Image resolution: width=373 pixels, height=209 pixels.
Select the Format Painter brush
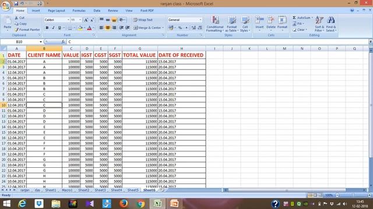(x=27, y=30)
